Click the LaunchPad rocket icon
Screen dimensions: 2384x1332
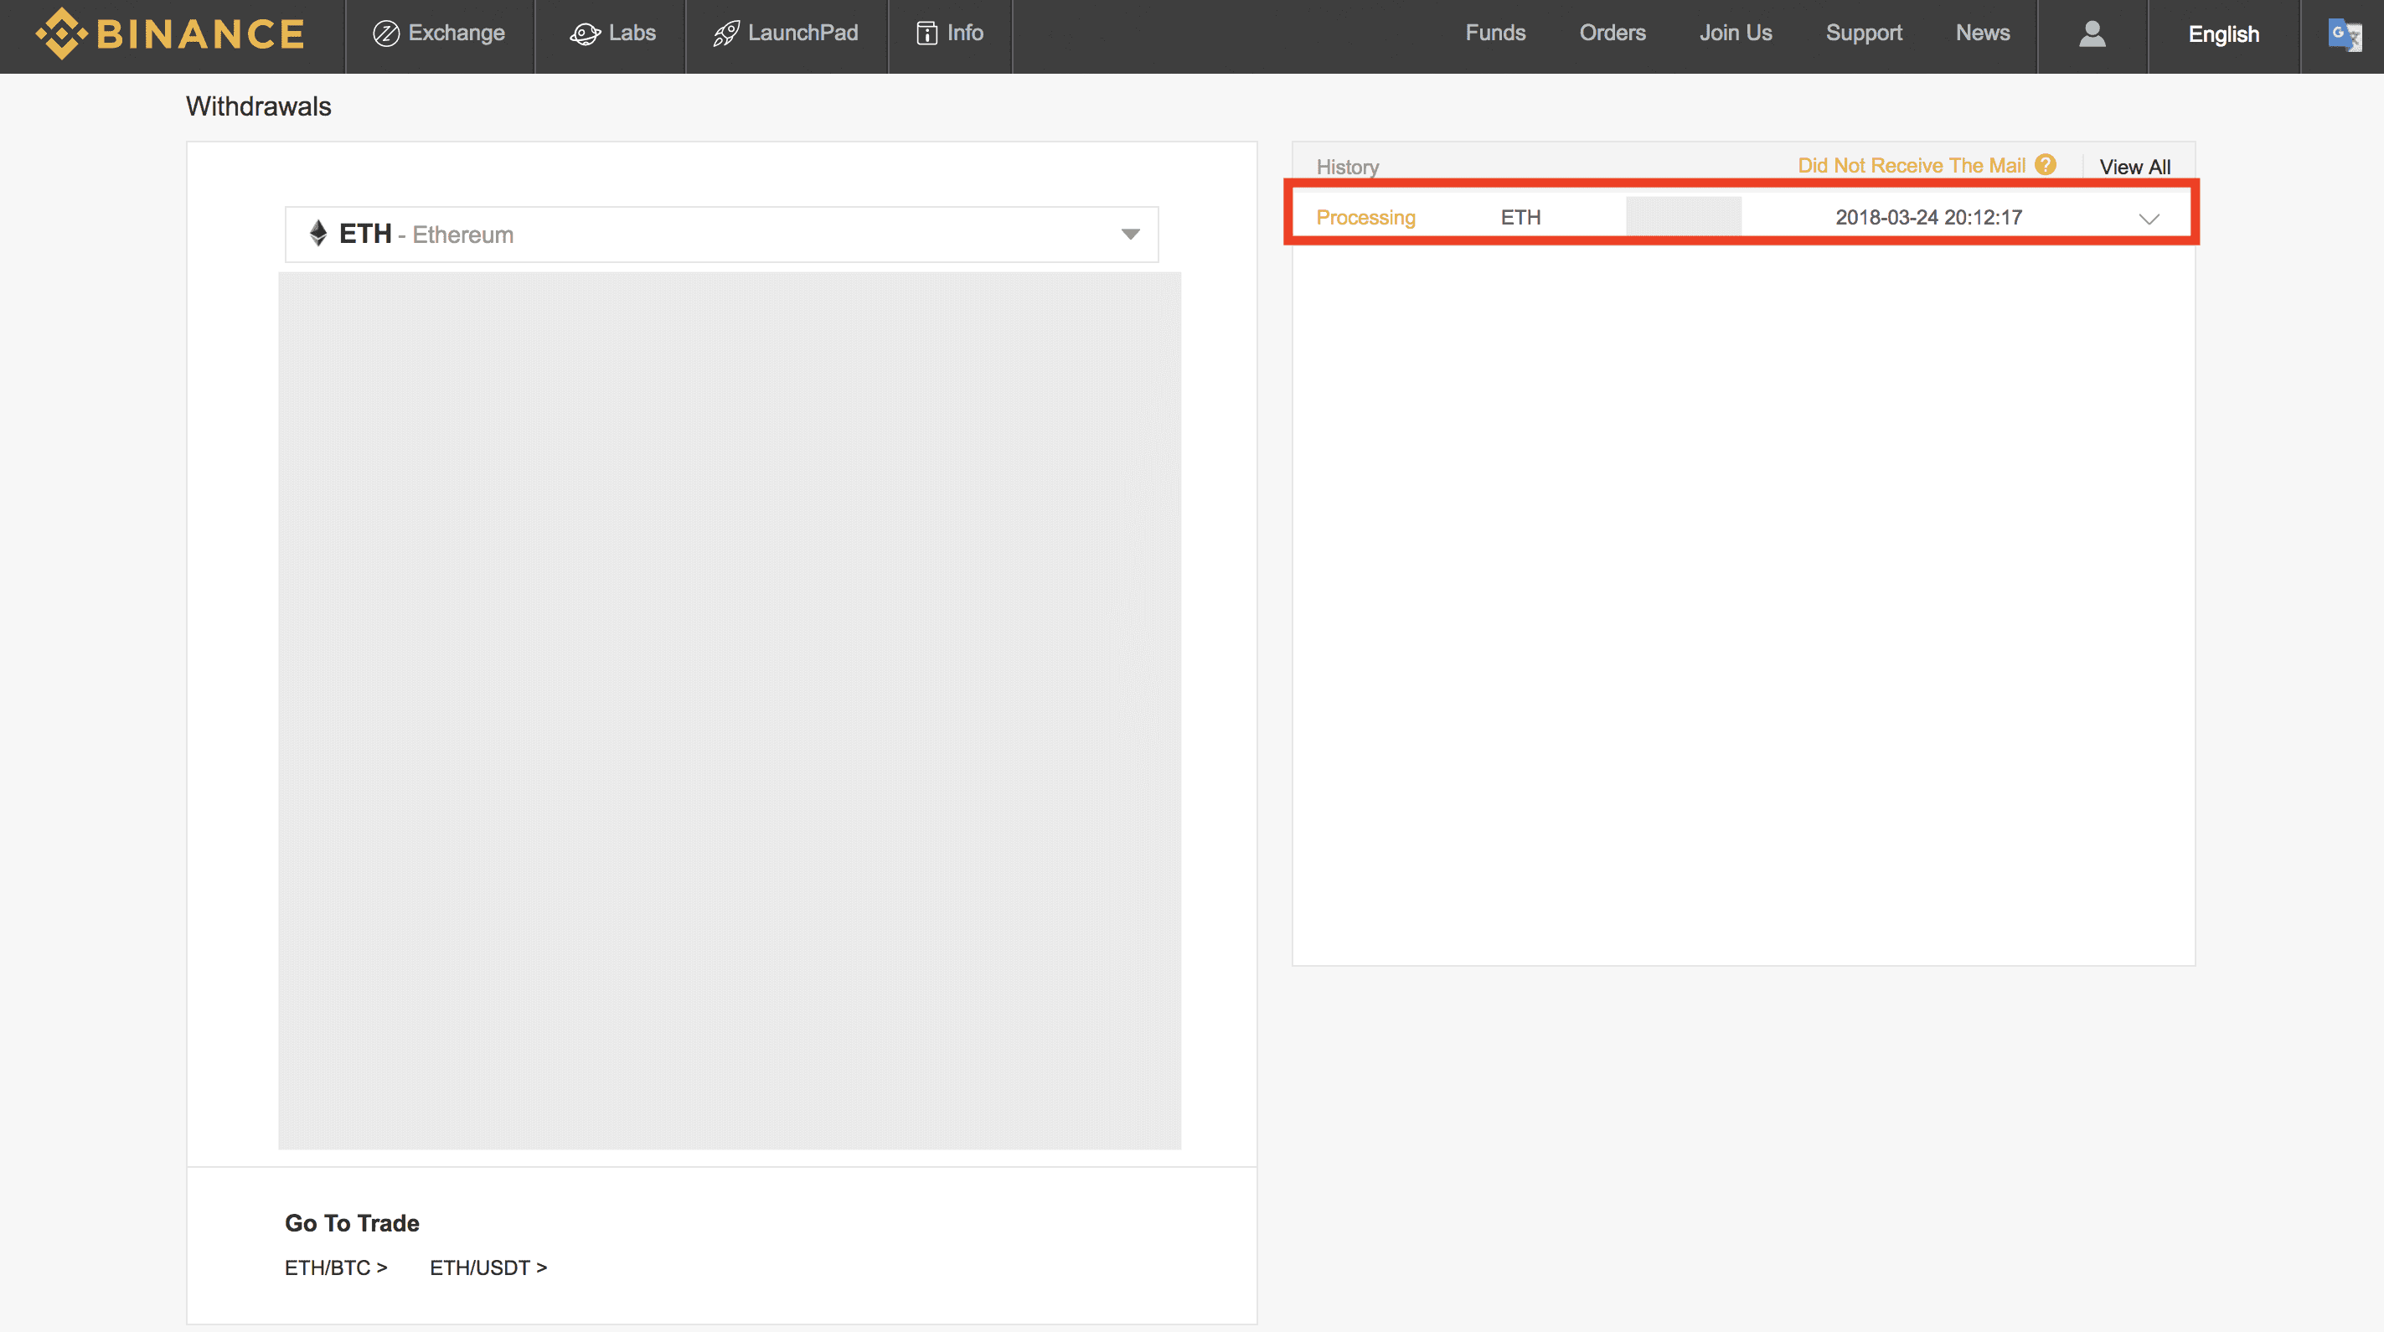725,34
